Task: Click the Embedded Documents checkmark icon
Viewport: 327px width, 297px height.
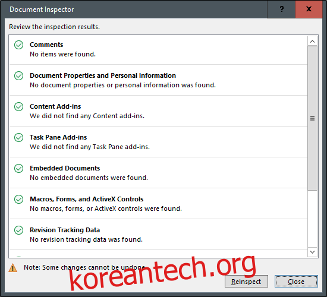Action: pyautogui.click(x=19, y=168)
